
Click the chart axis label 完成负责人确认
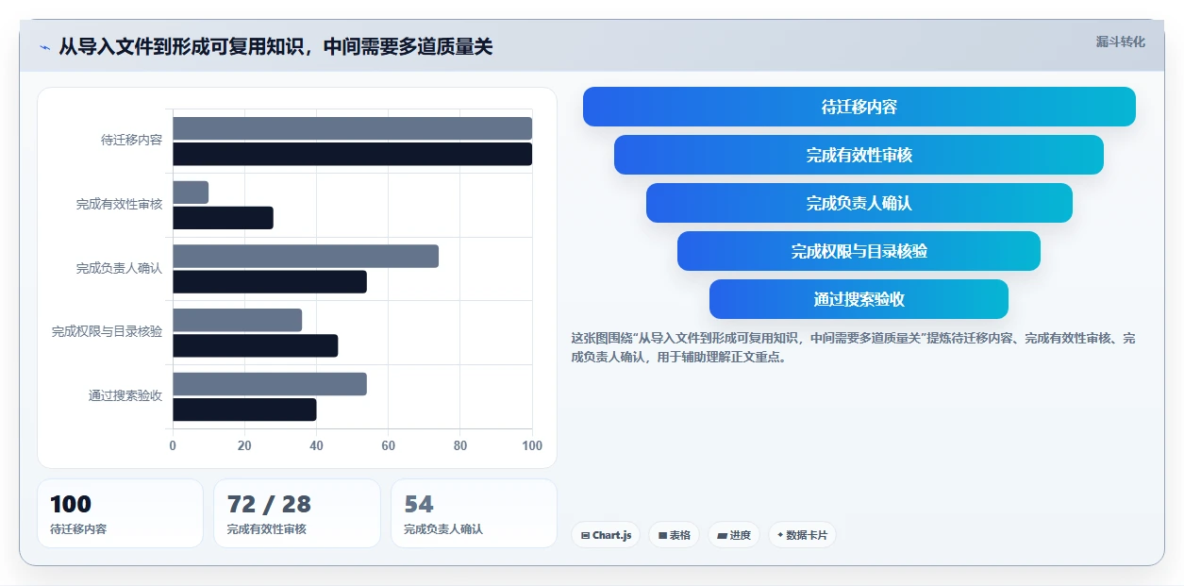click(x=119, y=268)
